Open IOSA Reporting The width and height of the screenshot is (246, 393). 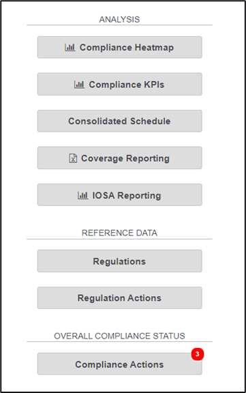click(120, 195)
